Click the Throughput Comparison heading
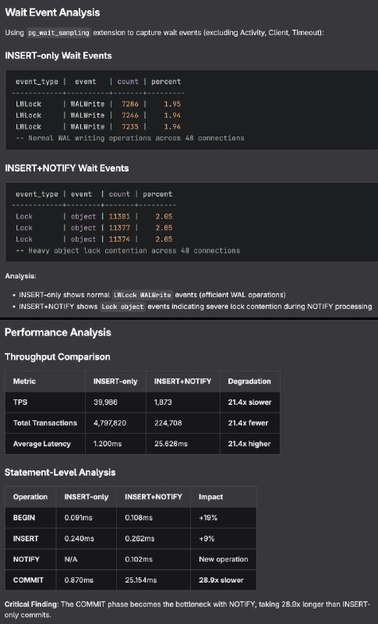Viewport: 378px width, 624px height. click(x=57, y=356)
